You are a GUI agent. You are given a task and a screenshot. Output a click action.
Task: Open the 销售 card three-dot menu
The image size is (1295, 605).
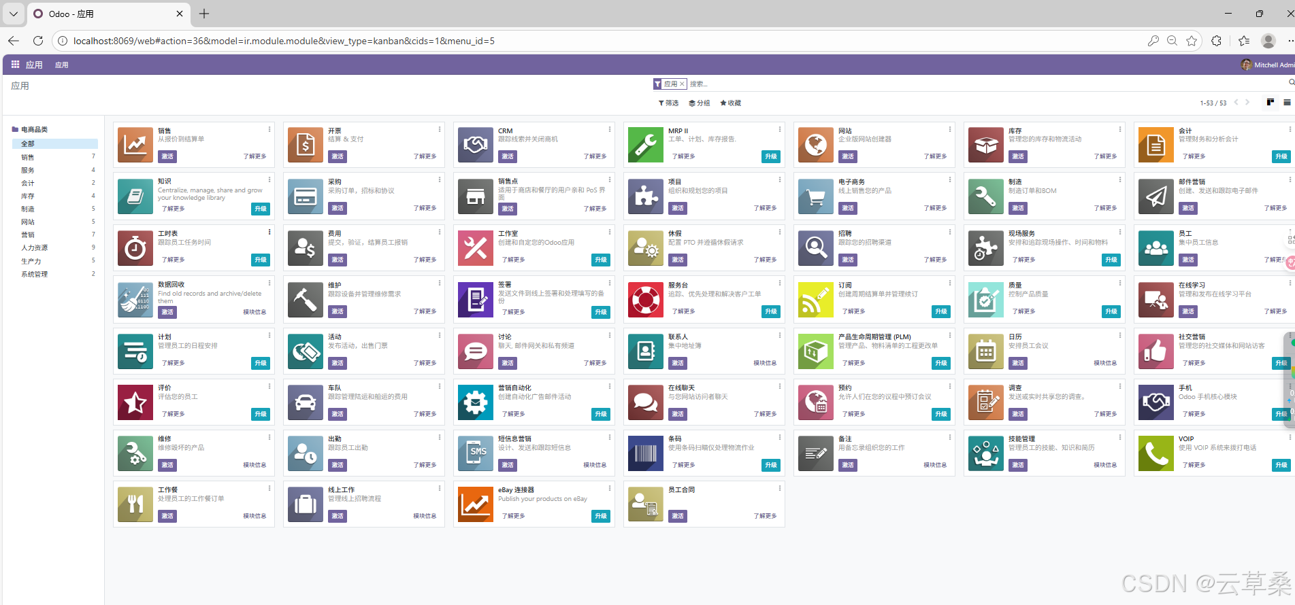[269, 129]
